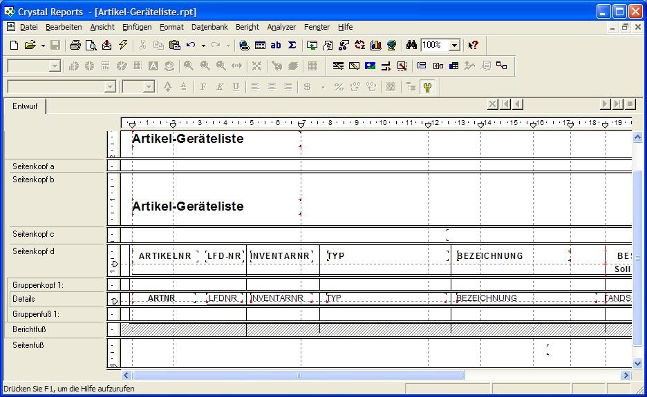
Task: Click the horizontal scrollbar right arrow
Action: tap(626, 375)
